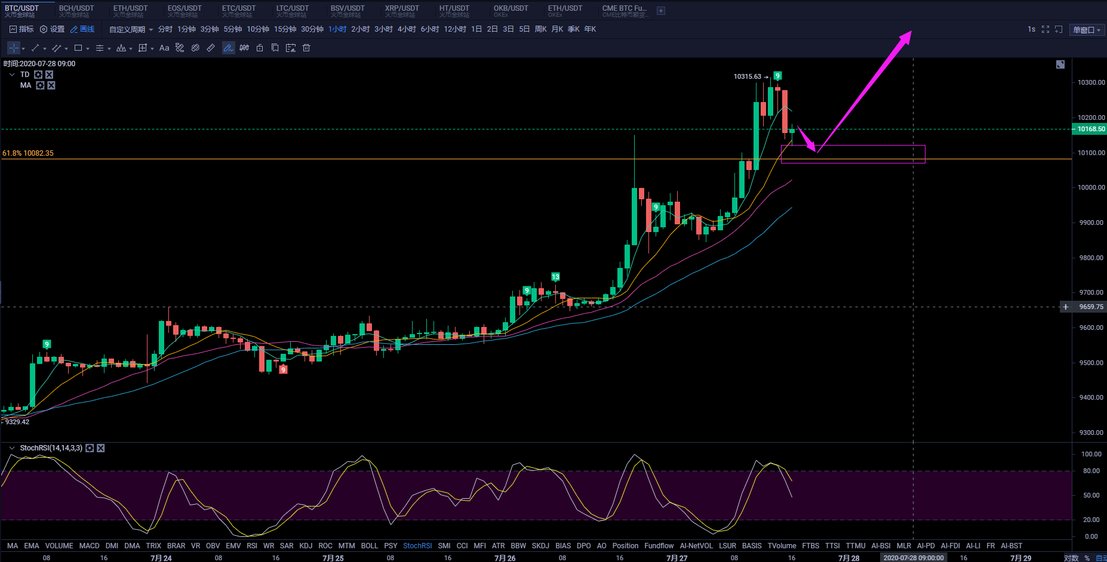Switch to the CME BTC Futures tab
Viewport: 1107px width, 562px height.
click(625, 11)
